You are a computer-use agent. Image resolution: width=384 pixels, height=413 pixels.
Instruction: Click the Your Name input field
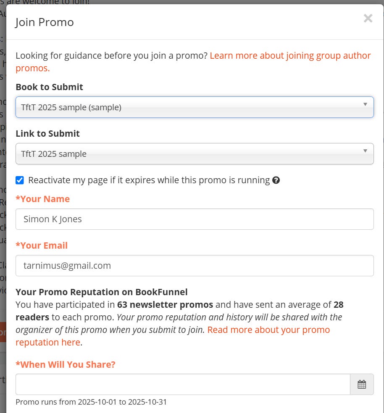coord(195,219)
